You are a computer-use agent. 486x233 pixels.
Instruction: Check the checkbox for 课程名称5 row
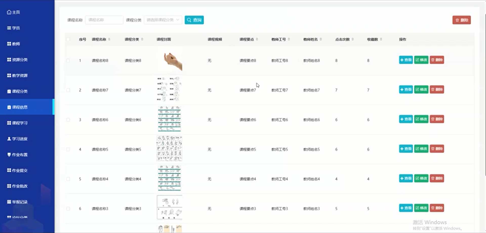(x=68, y=149)
